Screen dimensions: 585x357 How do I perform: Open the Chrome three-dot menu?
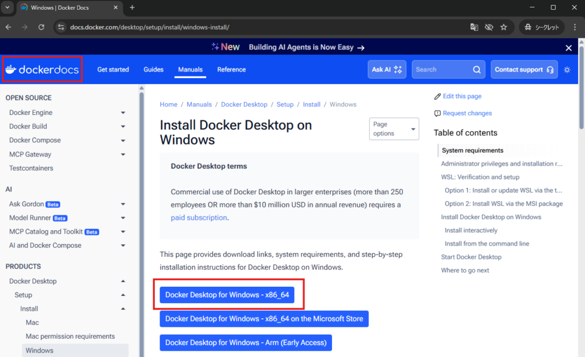(575, 27)
